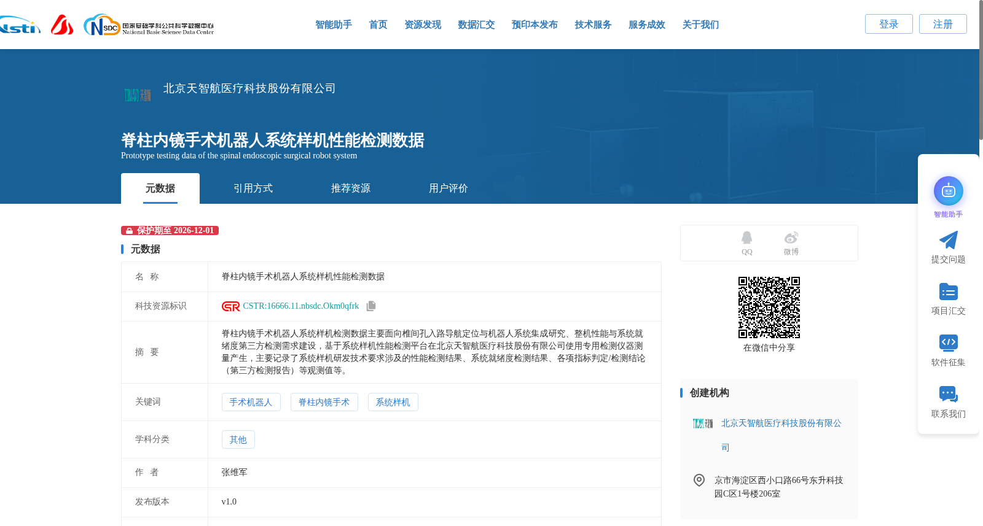Open 数据汇交 navigation item
Viewport: 983px width, 526px height.
pyautogui.click(x=476, y=25)
